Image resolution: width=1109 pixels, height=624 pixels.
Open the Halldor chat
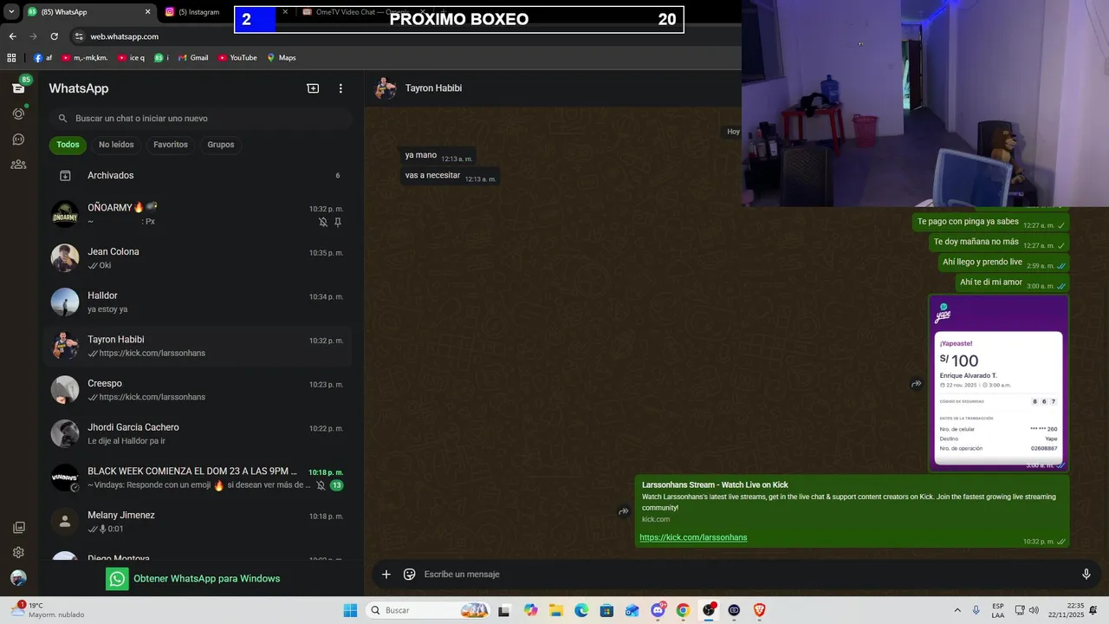point(201,302)
